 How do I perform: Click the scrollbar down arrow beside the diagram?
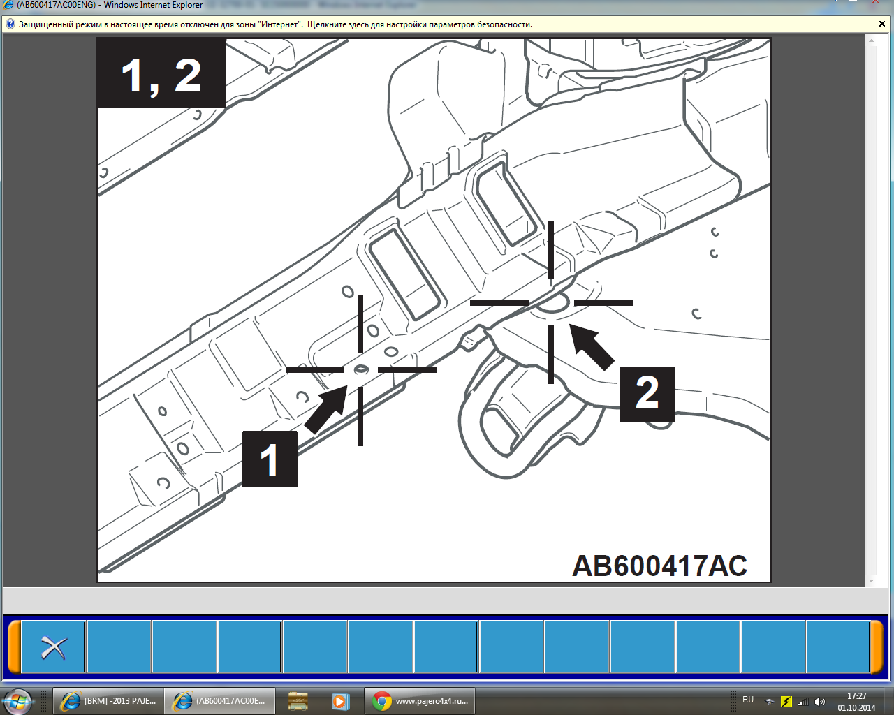[x=871, y=581]
